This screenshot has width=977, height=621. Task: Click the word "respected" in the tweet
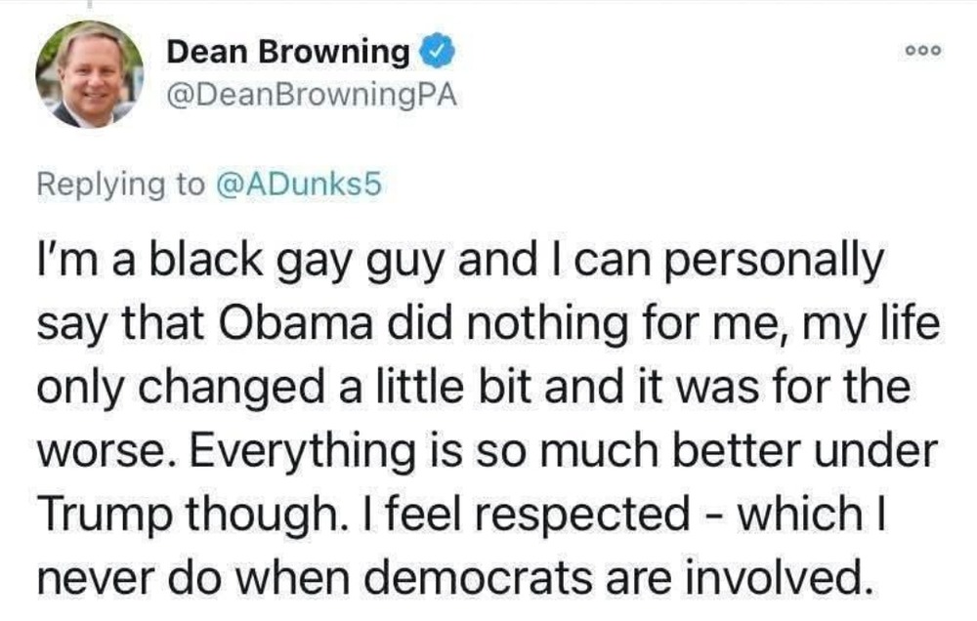coord(590,515)
